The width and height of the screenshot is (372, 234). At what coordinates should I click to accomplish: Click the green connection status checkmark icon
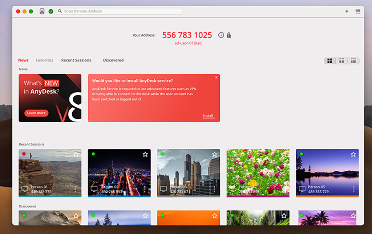coord(51,11)
